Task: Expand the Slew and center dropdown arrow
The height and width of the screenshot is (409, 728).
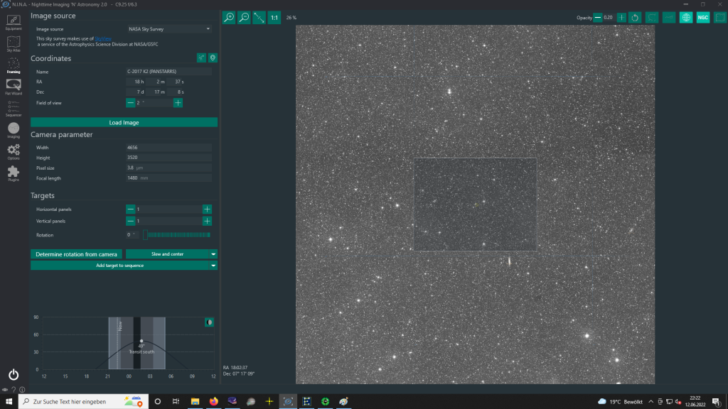Action: tap(213, 253)
